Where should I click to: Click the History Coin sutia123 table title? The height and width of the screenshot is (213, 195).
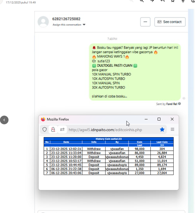[109, 139]
